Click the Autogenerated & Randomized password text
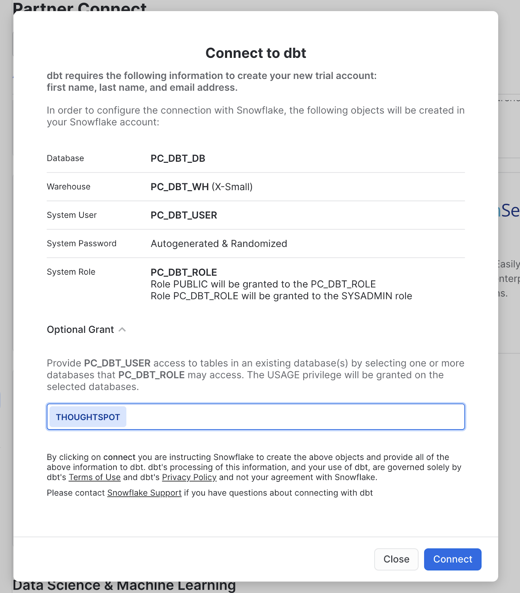This screenshot has width=520, height=593. 219,244
